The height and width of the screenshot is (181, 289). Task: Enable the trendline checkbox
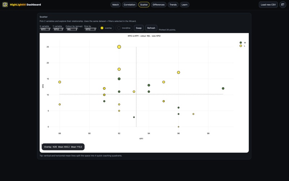coord(119,28)
